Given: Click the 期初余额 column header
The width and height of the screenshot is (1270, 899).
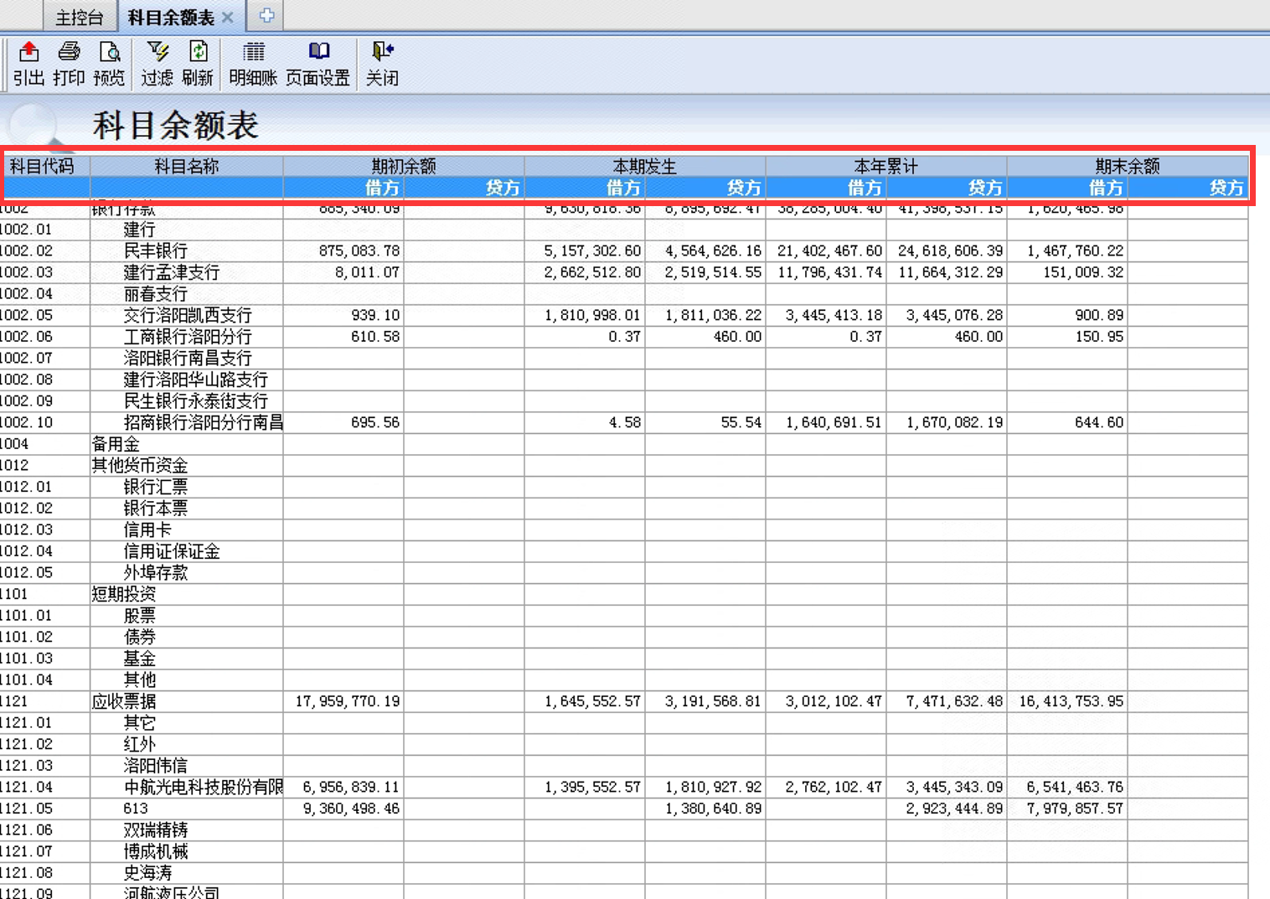Looking at the screenshot, I should [404, 166].
